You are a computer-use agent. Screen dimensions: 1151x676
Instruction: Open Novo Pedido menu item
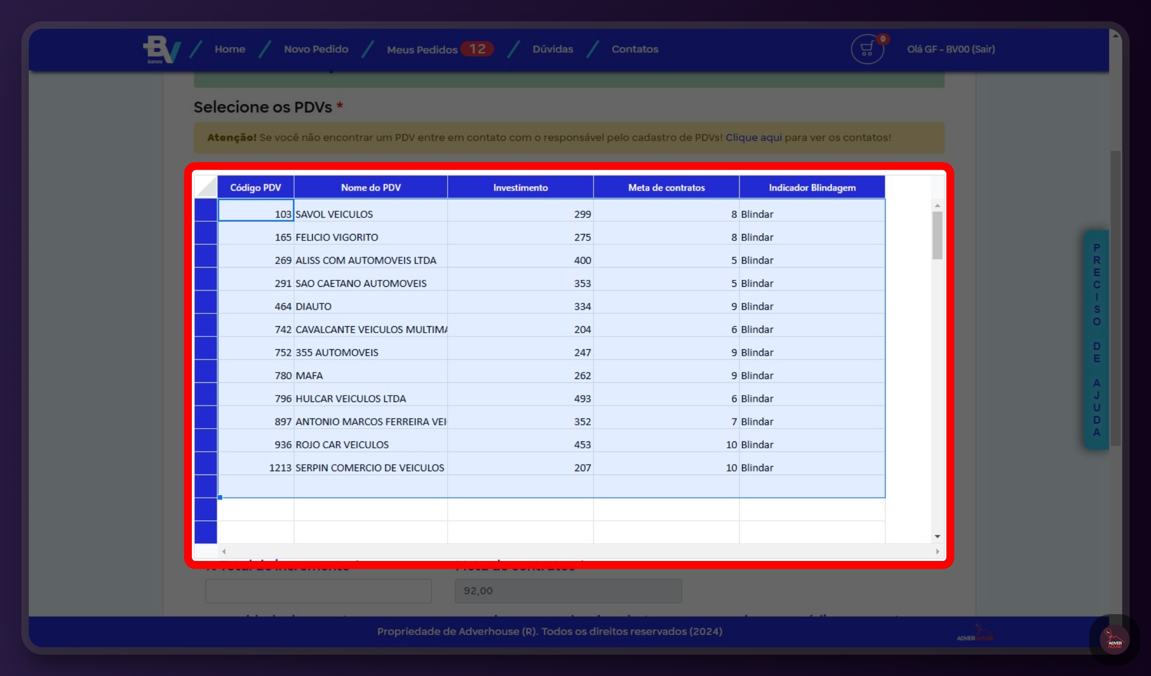[316, 49]
